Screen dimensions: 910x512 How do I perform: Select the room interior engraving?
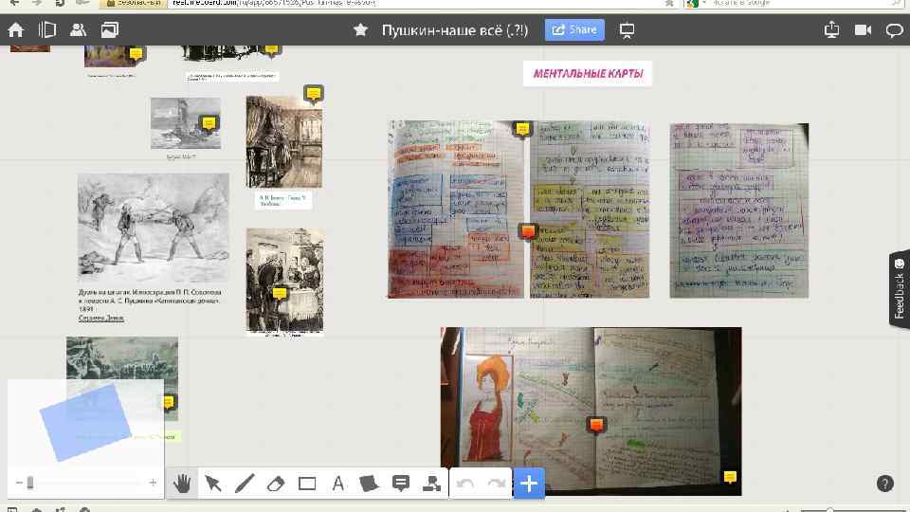283,141
